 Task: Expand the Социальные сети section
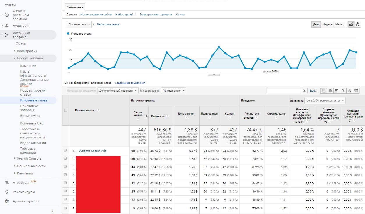(x=15, y=166)
